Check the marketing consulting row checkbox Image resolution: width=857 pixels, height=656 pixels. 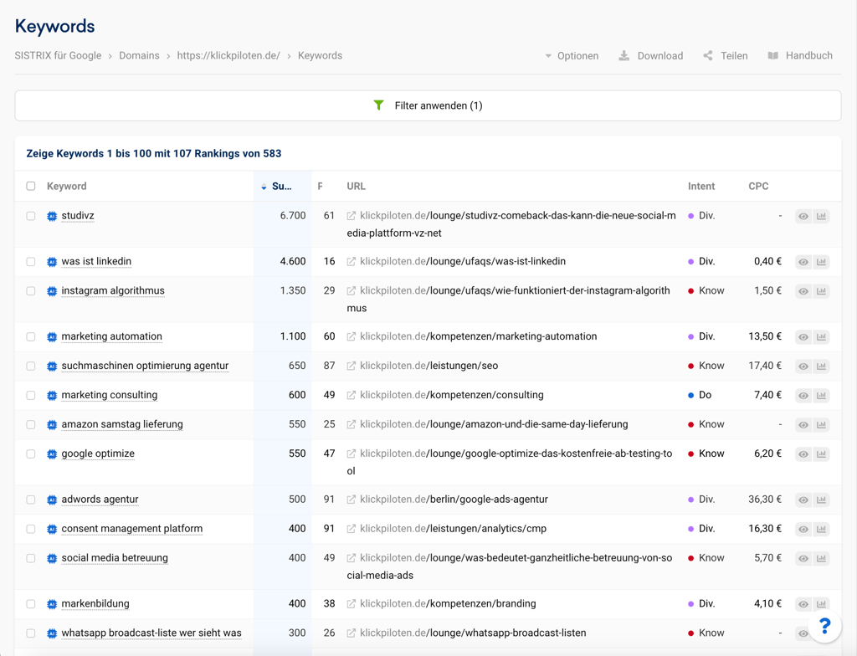(31, 395)
